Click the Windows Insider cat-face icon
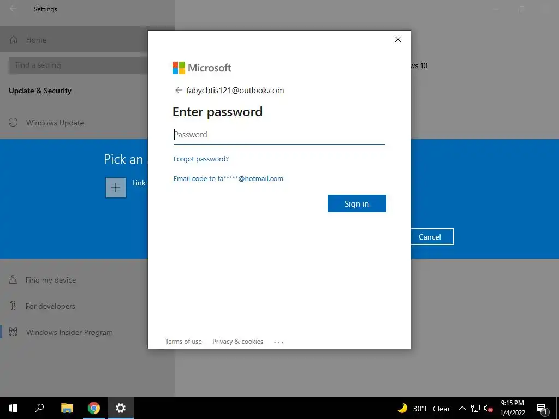 (x=13, y=332)
